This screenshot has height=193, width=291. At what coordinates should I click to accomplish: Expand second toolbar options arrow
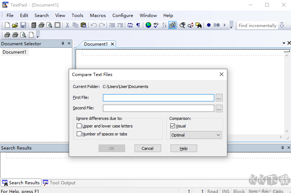pos(38,35)
